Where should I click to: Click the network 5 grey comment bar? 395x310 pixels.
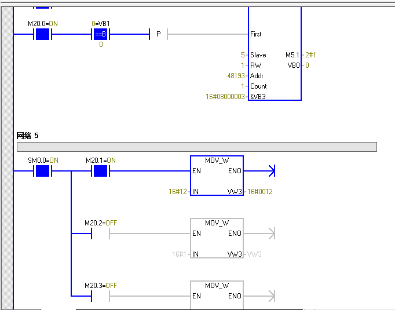(x=197, y=147)
